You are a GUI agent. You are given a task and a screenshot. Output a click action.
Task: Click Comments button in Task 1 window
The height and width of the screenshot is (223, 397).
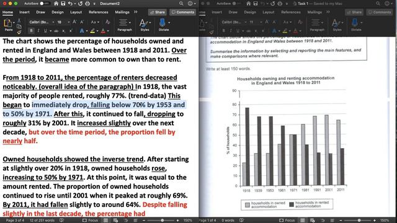coord(380,12)
